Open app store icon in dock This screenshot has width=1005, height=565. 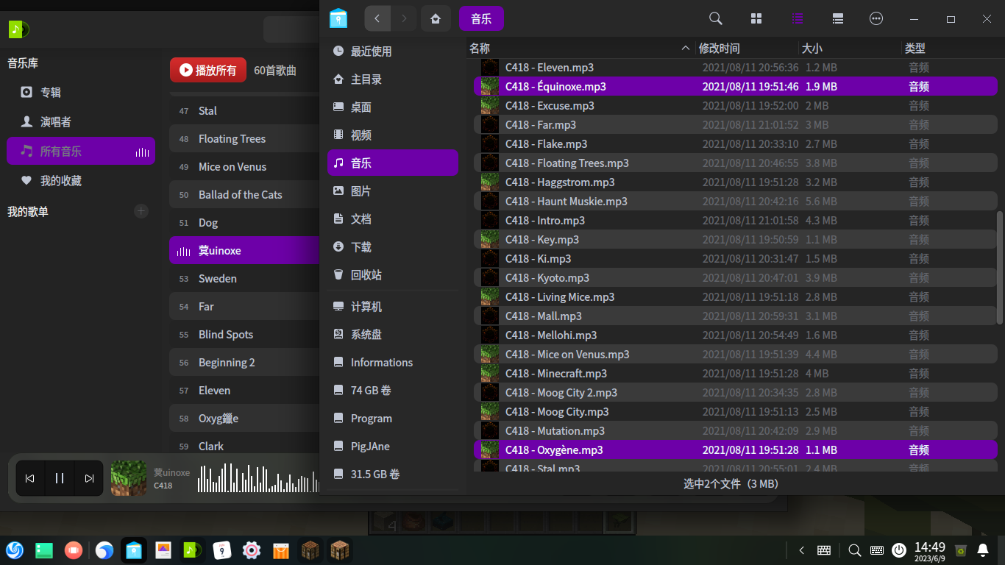pos(281,550)
